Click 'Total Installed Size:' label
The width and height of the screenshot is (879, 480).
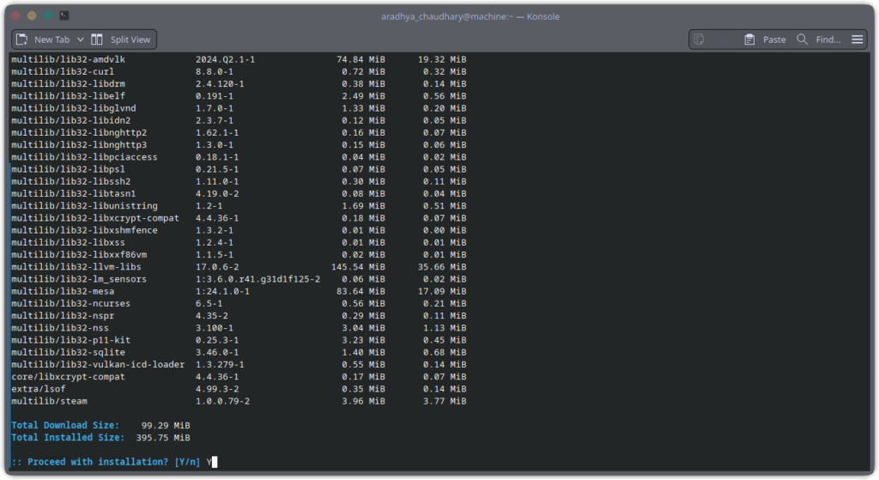pos(68,438)
